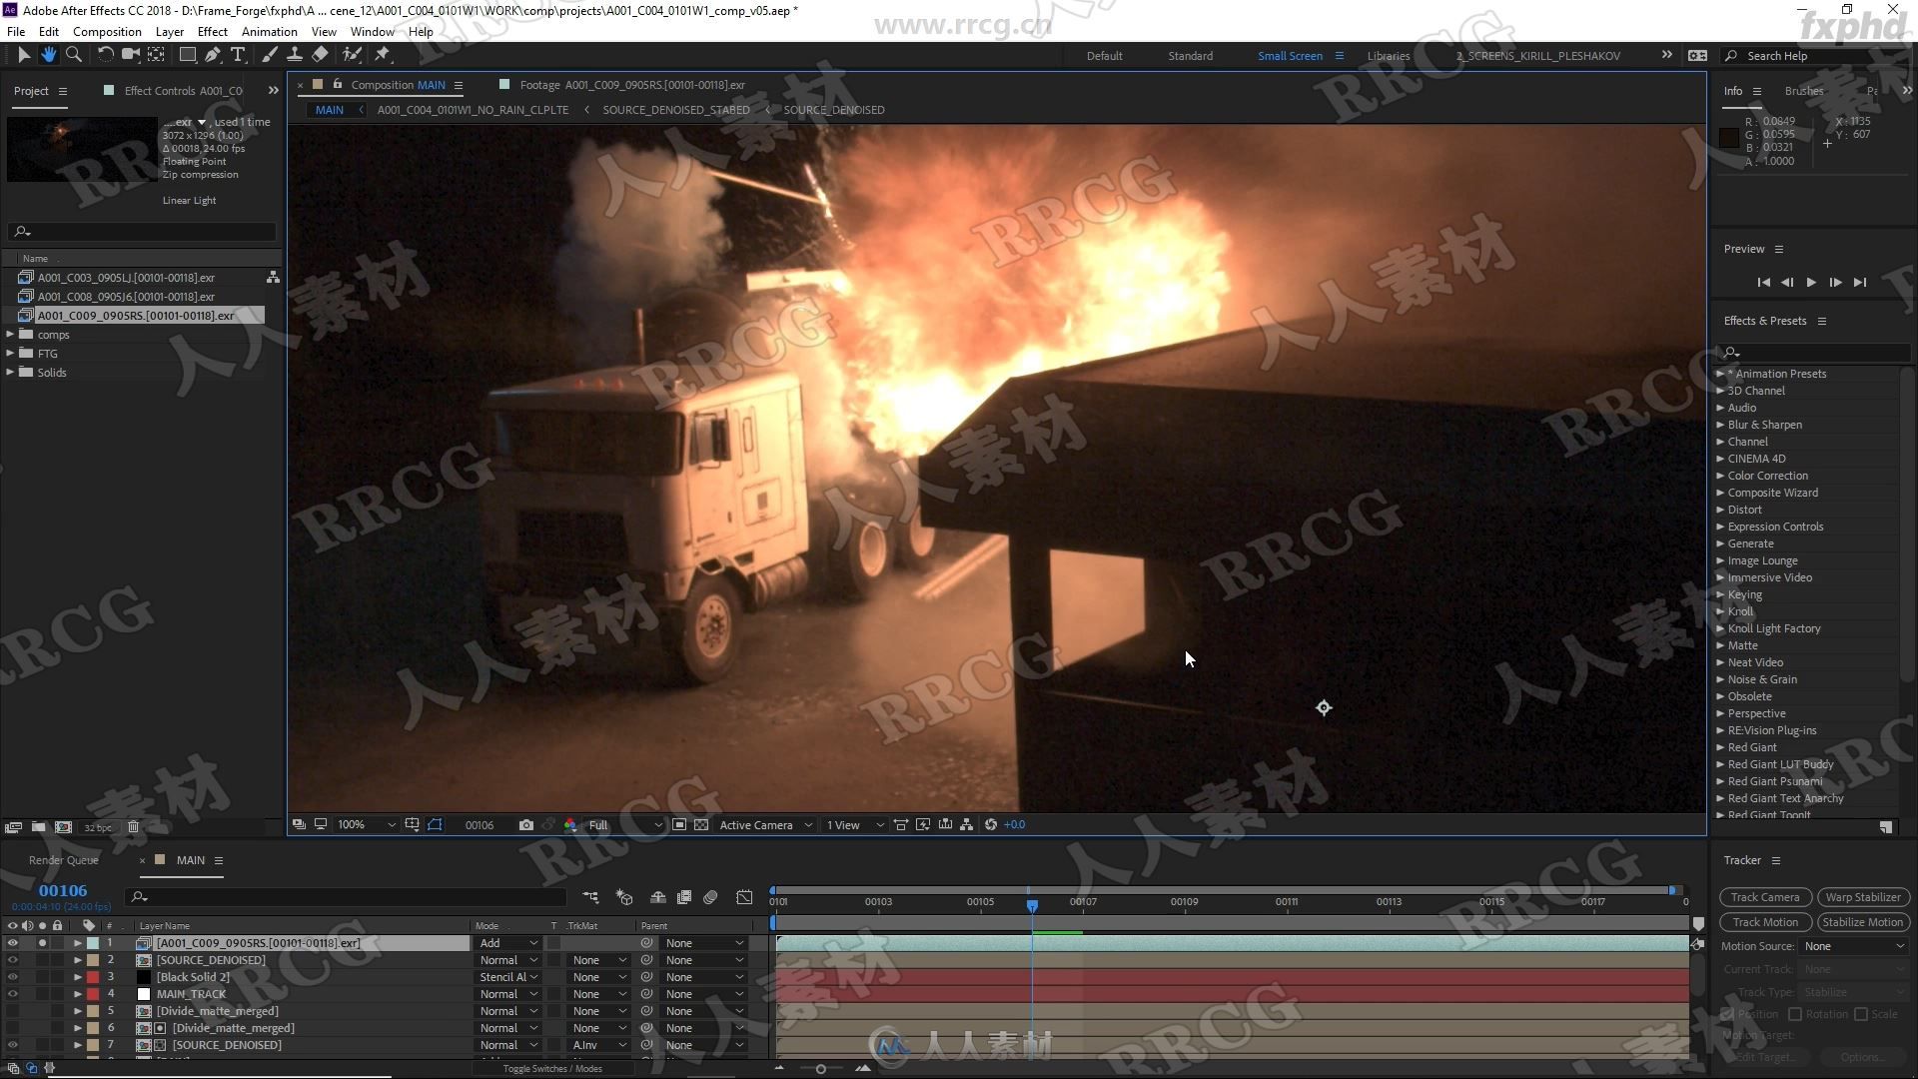
Task: Select the Rectangle shape tool
Action: click(x=187, y=55)
